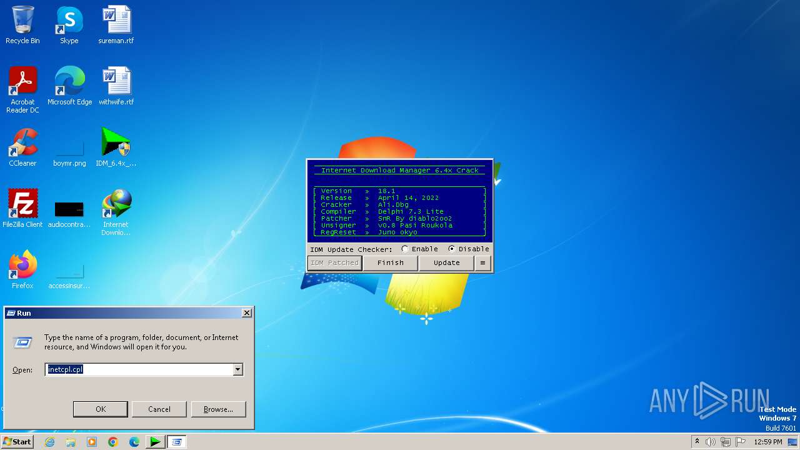Click the Show Desktop tray button

click(792, 442)
